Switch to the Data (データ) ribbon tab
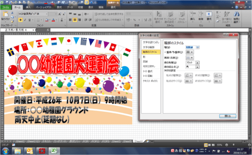252x155 pixels. [70, 7]
